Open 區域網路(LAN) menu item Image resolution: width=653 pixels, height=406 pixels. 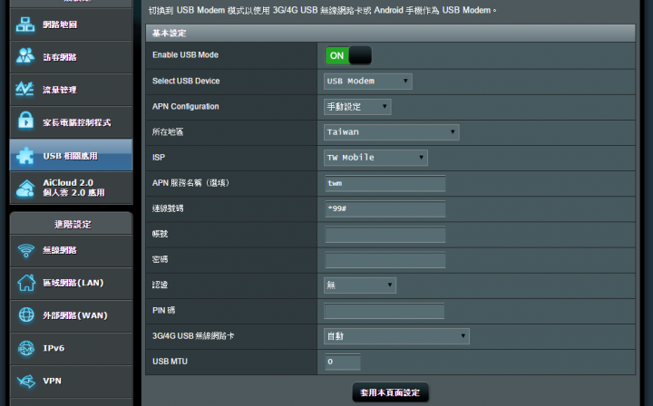coord(72,283)
